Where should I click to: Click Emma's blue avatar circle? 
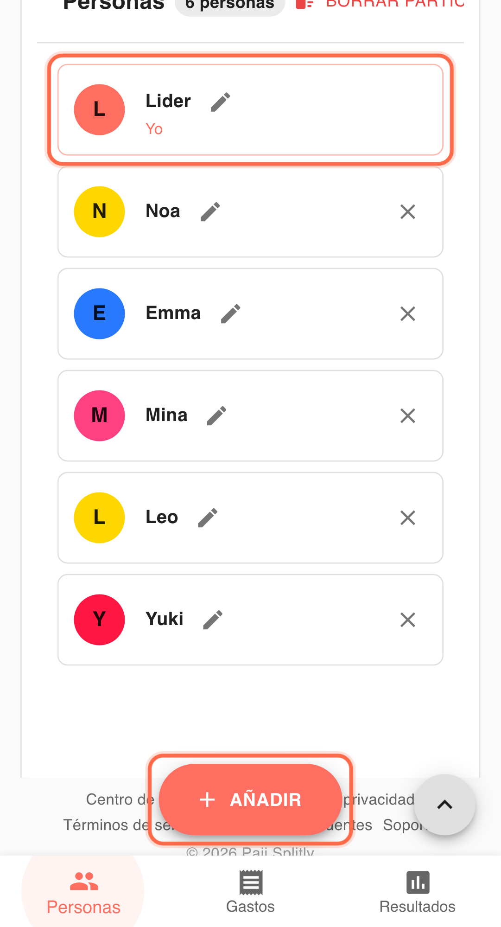click(x=100, y=314)
